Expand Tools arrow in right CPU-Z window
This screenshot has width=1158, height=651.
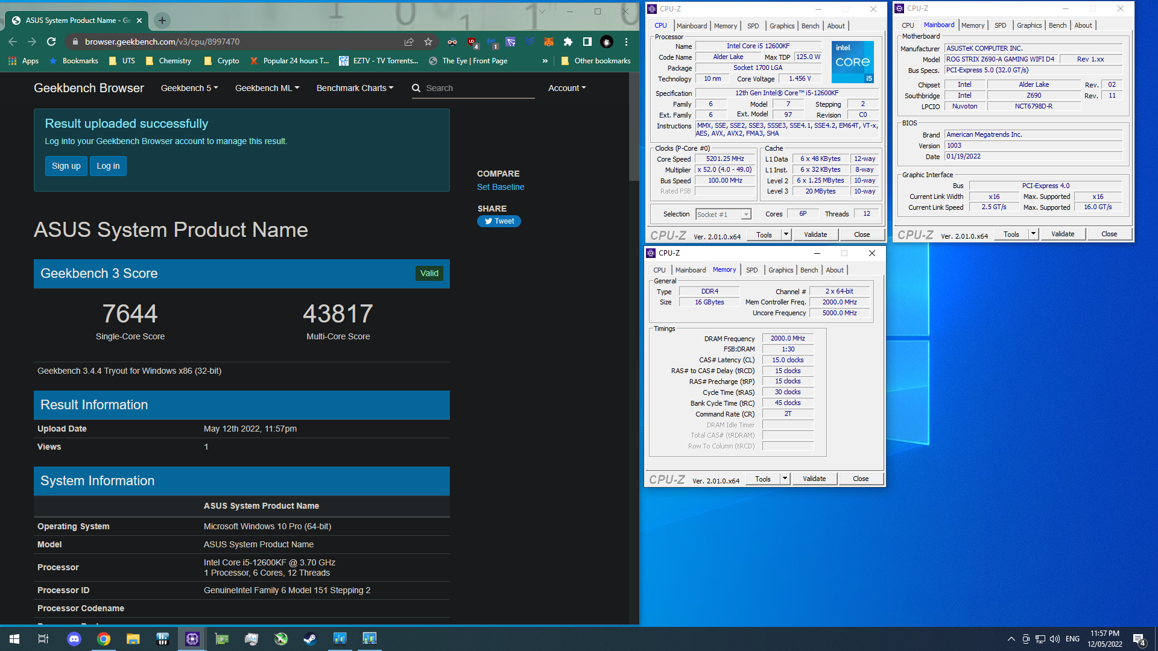coord(1033,234)
